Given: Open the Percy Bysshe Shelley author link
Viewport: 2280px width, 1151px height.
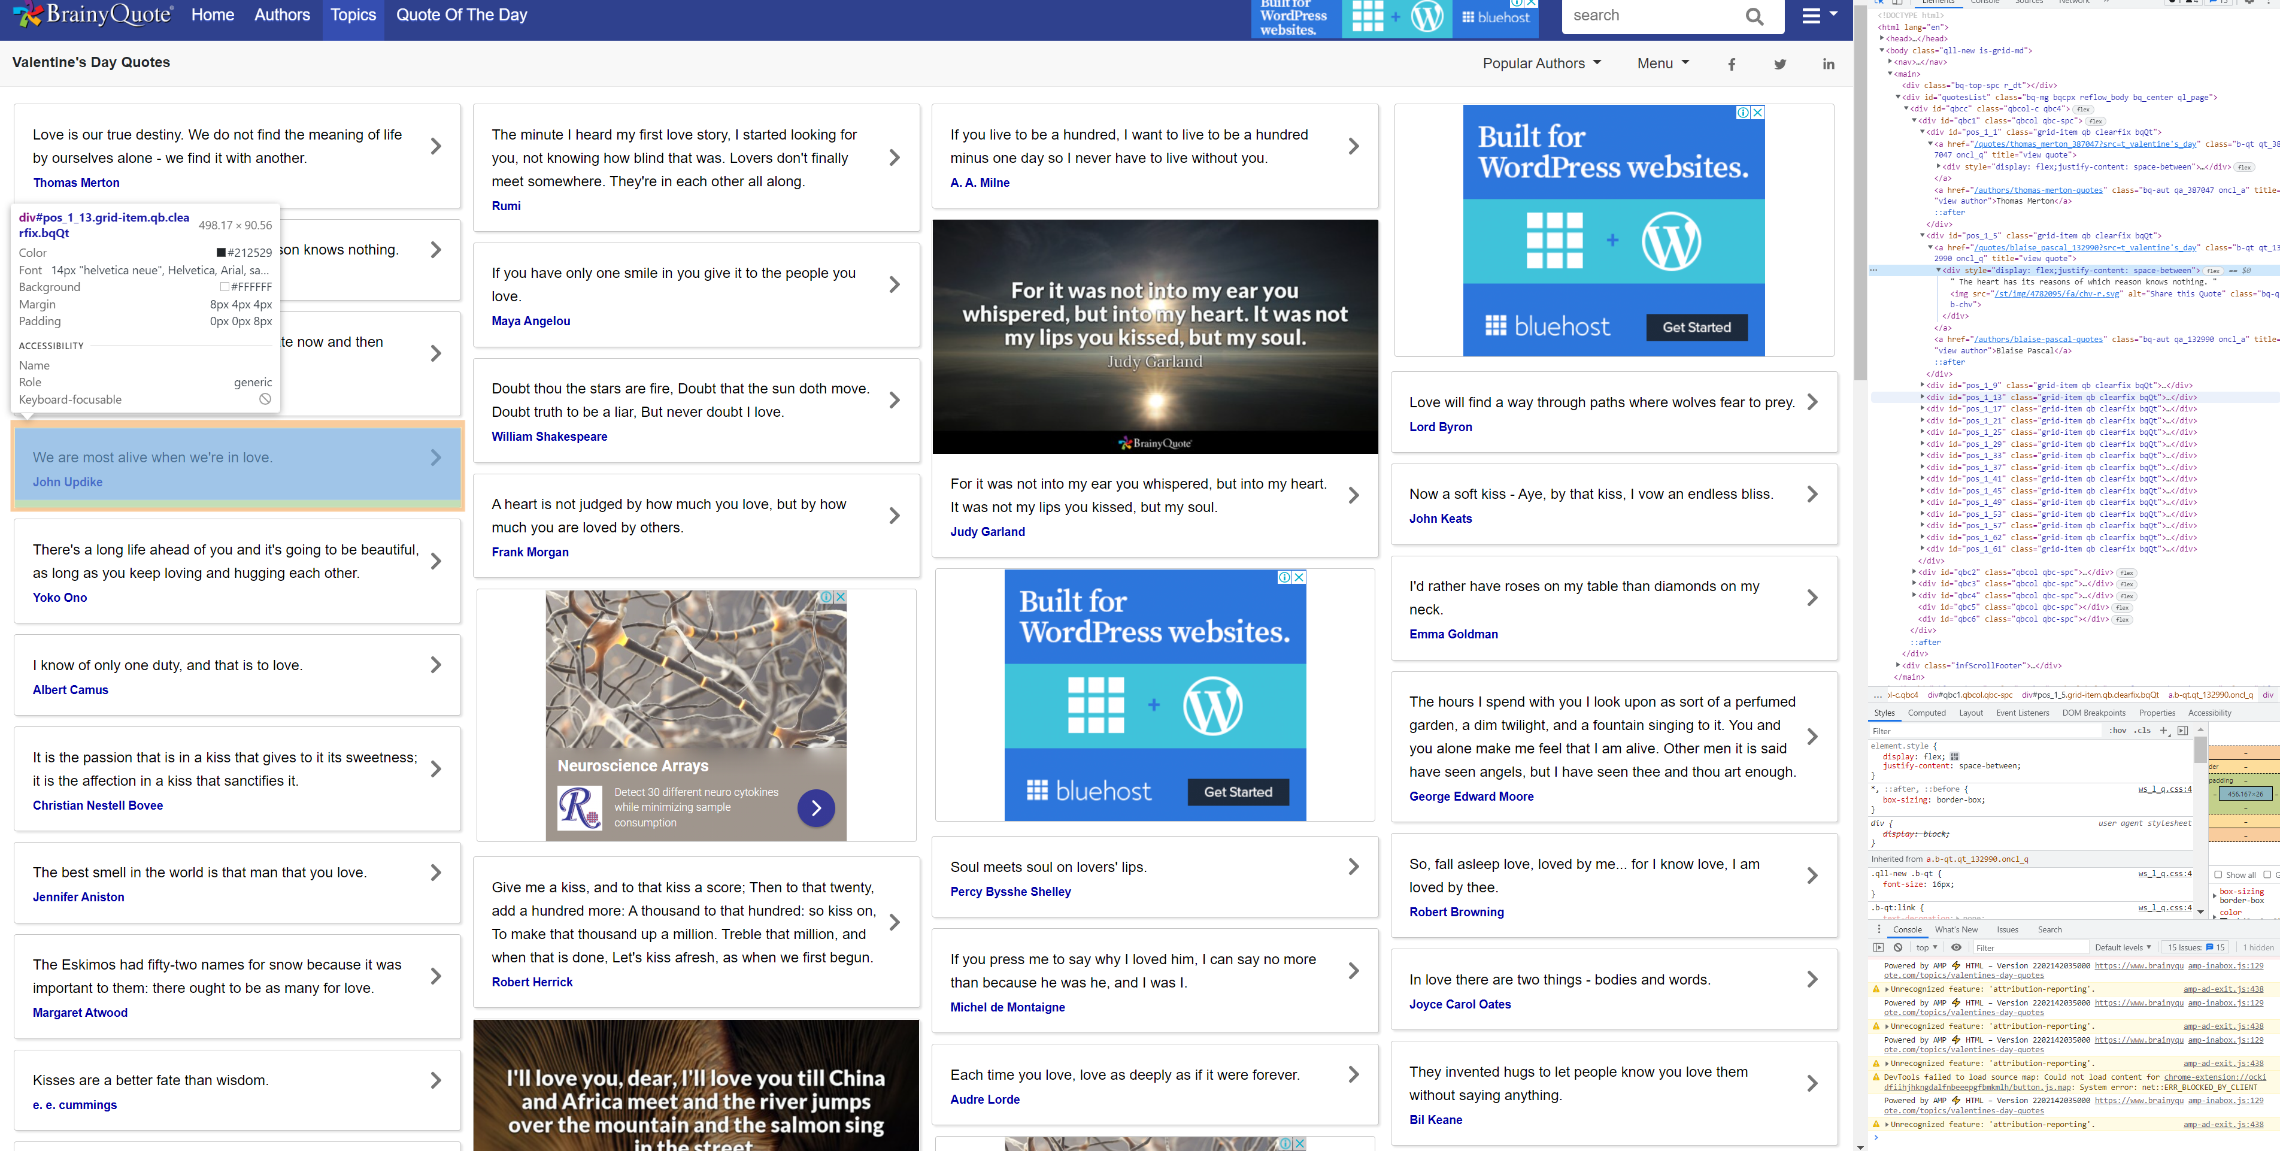Looking at the screenshot, I should pos(1010,892).
